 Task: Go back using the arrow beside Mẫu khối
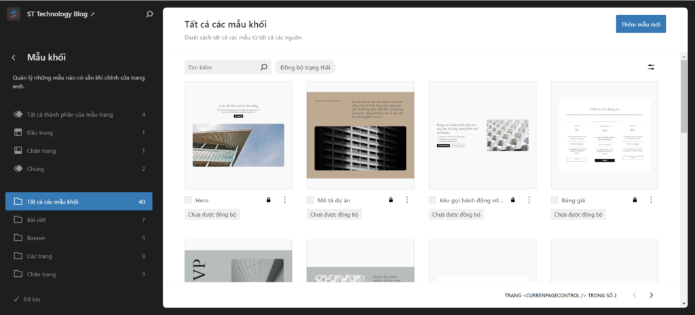[x=14, y=58]
